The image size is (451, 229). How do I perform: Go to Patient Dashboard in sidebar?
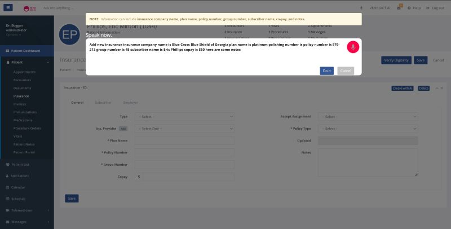(x=26, y=51)
